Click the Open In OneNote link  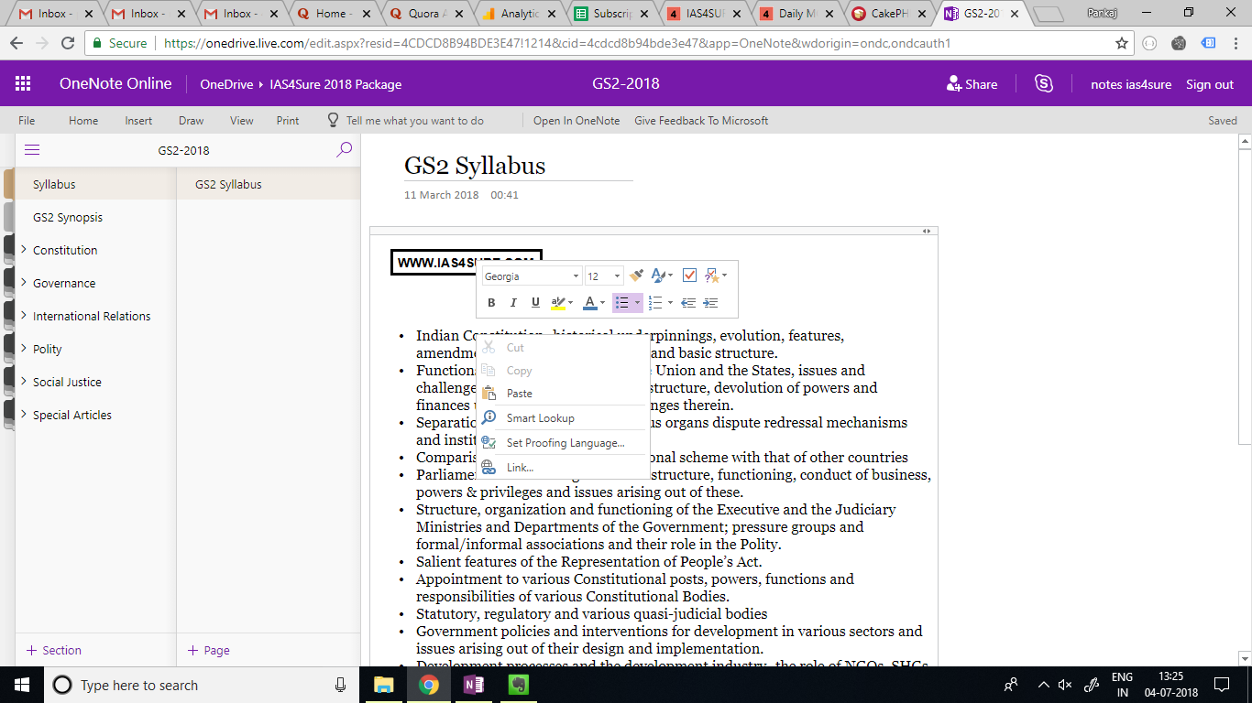click(x=576, y=121)
